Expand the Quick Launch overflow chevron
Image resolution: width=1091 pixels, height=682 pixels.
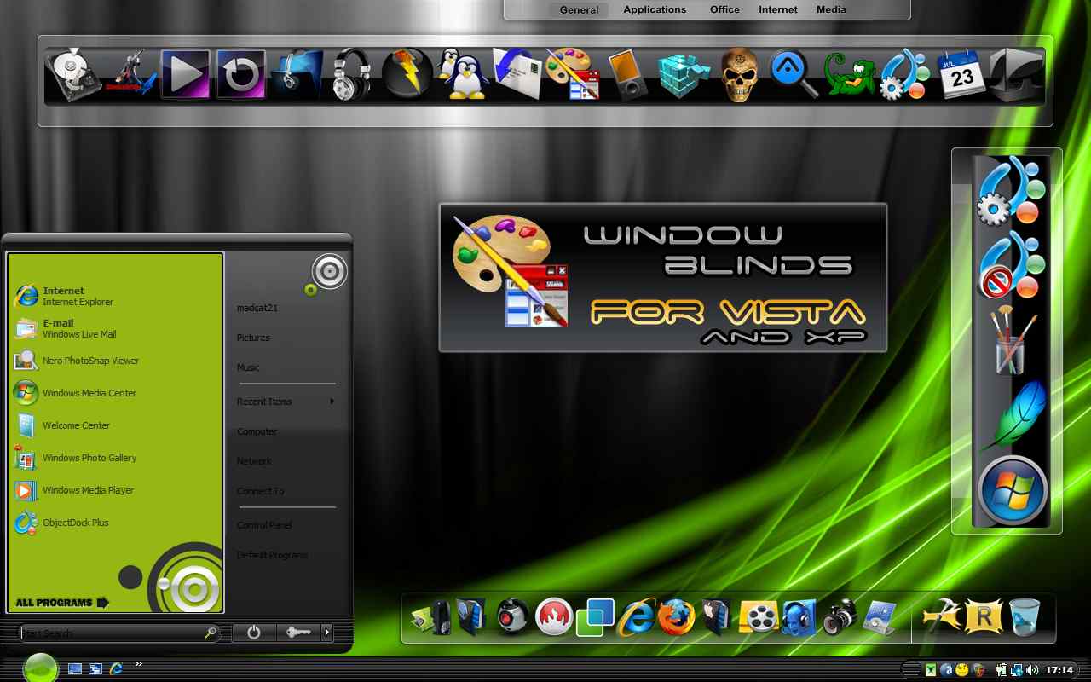(138, 663)
